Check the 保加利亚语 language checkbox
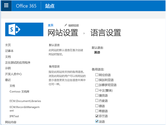This screenshot has width=166, height=125. (97, 80)
